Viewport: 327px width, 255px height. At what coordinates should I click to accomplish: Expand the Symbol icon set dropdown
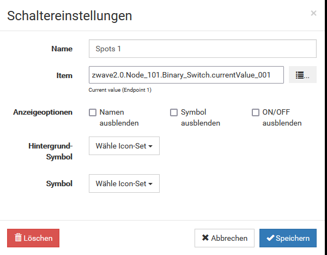coord(124,184)
